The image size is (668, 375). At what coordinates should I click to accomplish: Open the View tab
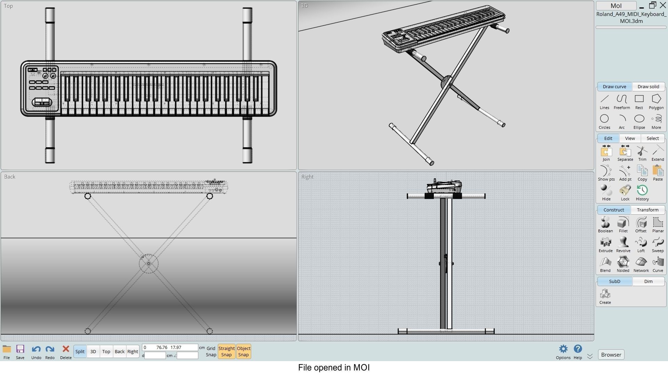coord(630,138)
